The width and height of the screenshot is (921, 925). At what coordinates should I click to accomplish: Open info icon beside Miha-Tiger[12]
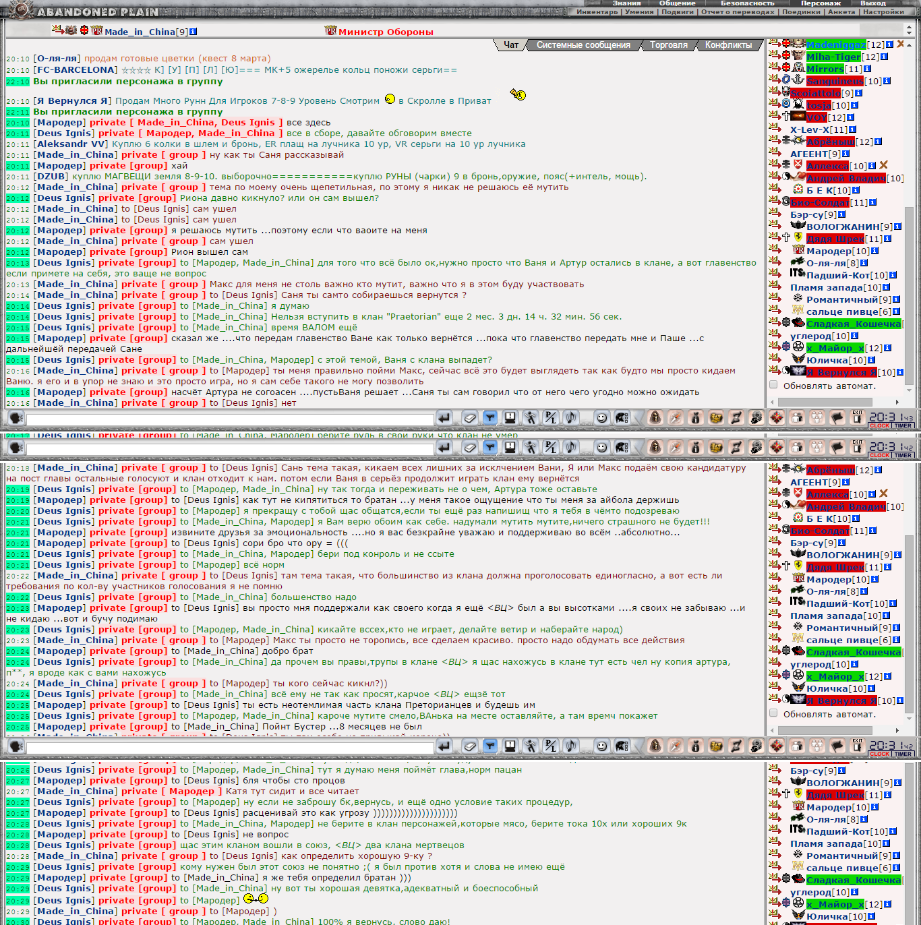(884, 57)
